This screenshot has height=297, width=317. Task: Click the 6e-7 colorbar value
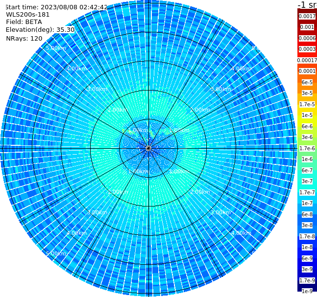point(307,170)
